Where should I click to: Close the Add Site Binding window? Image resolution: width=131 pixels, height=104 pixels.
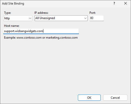pyautogui.click(x=125, y=4)
